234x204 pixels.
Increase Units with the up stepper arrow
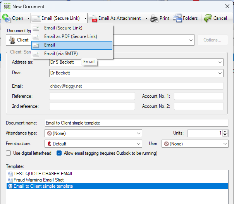225,132
